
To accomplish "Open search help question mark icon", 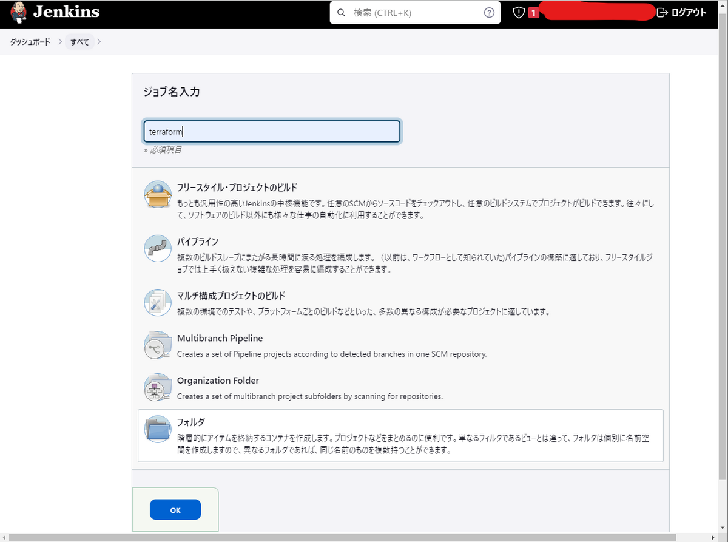I will pos(489,13).
